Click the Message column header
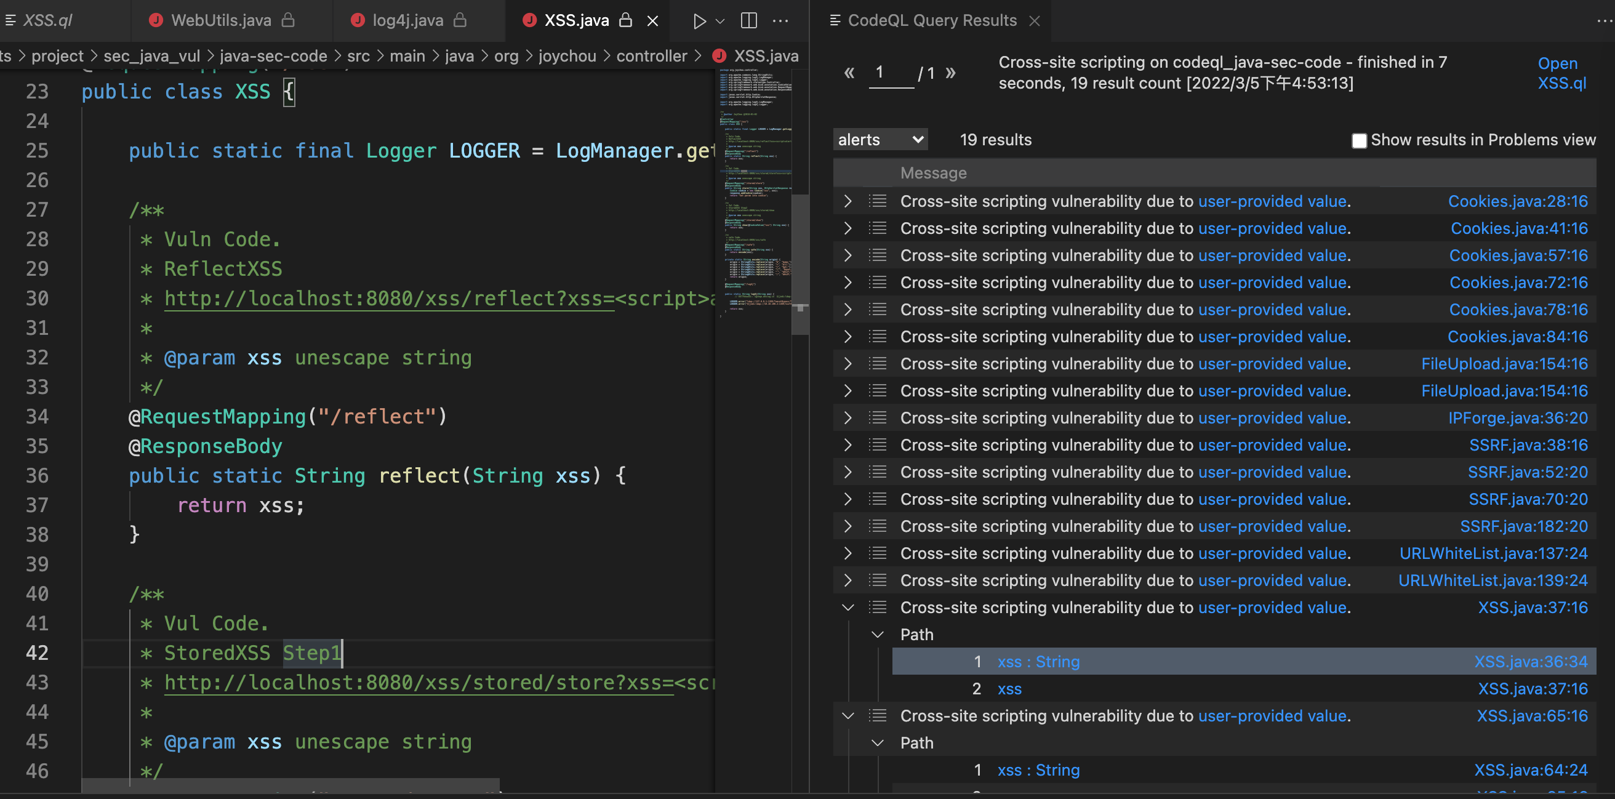This screenshot has height=799, width=1615. click(x=933, y=172)
